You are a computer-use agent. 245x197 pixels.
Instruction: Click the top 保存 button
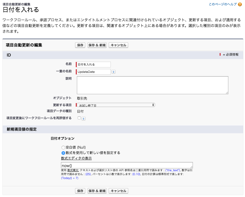80,45
